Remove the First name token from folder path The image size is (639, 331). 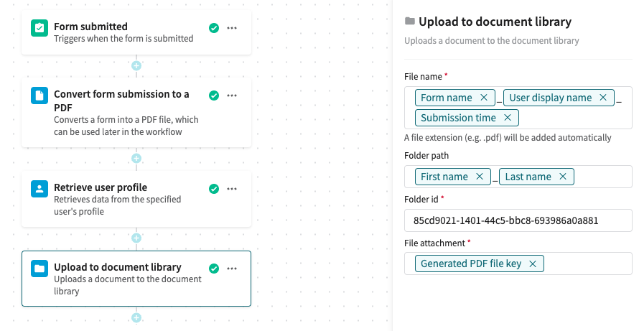point(479,177)
